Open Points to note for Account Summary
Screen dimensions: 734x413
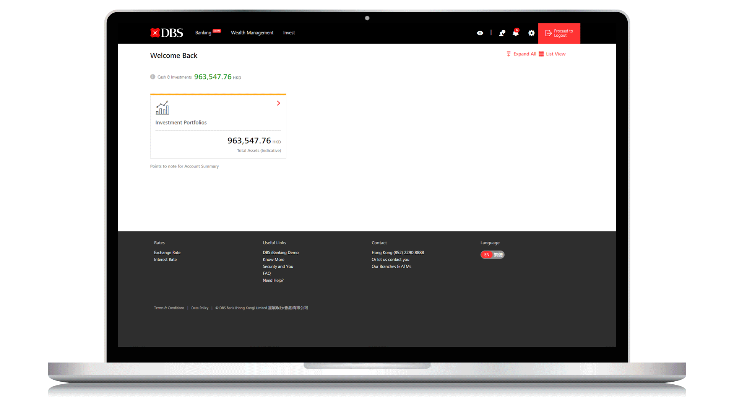[184, 166]
